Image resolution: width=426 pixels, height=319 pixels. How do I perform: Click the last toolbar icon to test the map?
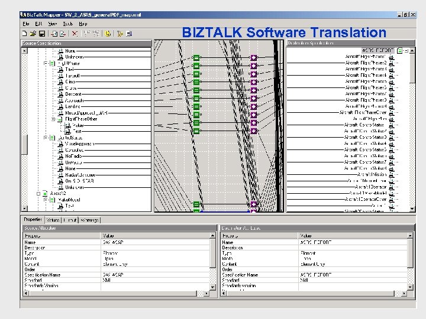pyautogui.click(x=129, y=33)
